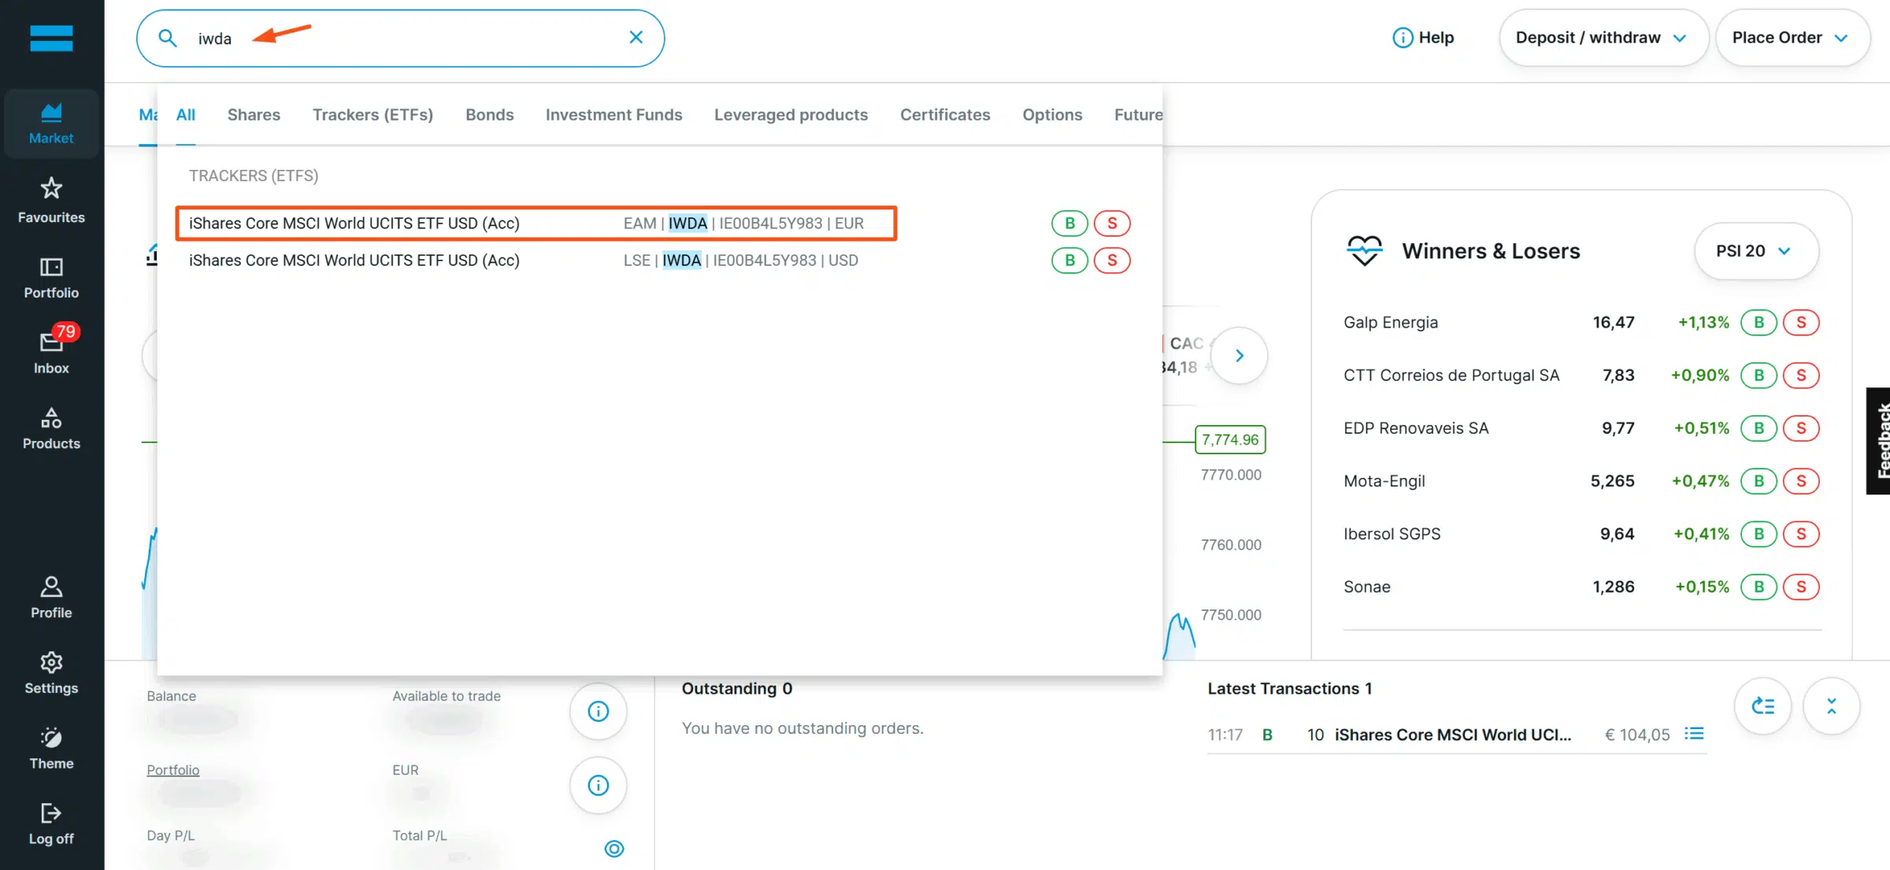Clear the search field with X
1890x870 pixels.
click(636, 37)
